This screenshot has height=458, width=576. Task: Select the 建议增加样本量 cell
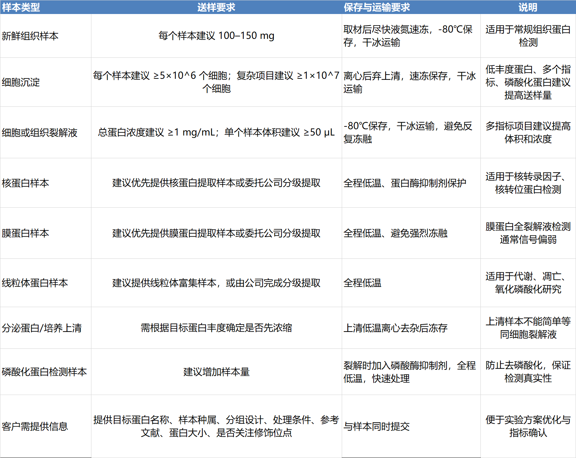tap(216, 372)
